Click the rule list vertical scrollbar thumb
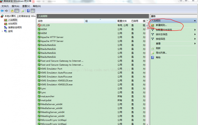This screenshot has height=125, width=198. coord(147,26)
